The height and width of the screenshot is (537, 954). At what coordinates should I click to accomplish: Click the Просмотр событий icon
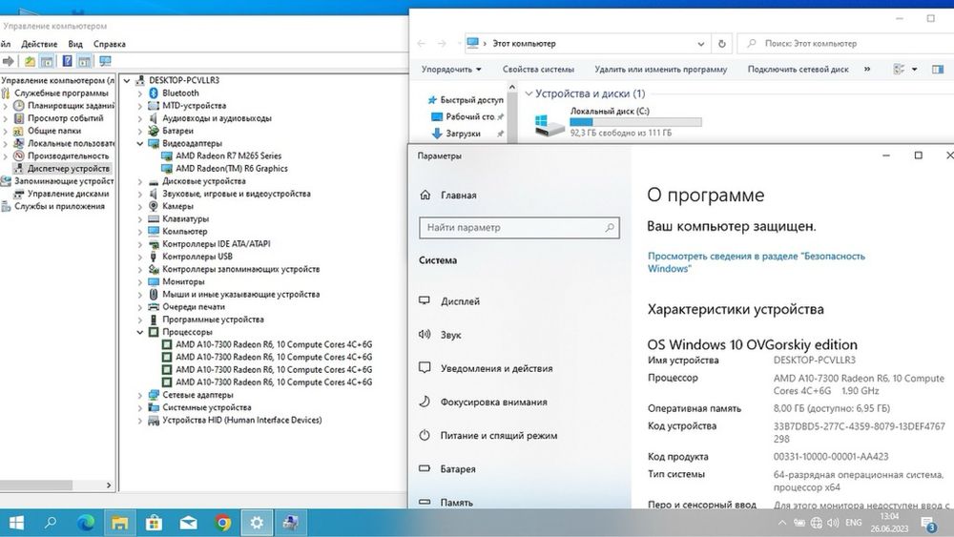(19, 118)
